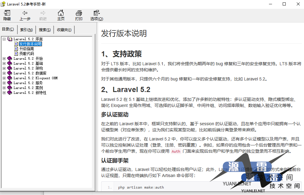Switch to the 收藏夹(I) tab

64,30
